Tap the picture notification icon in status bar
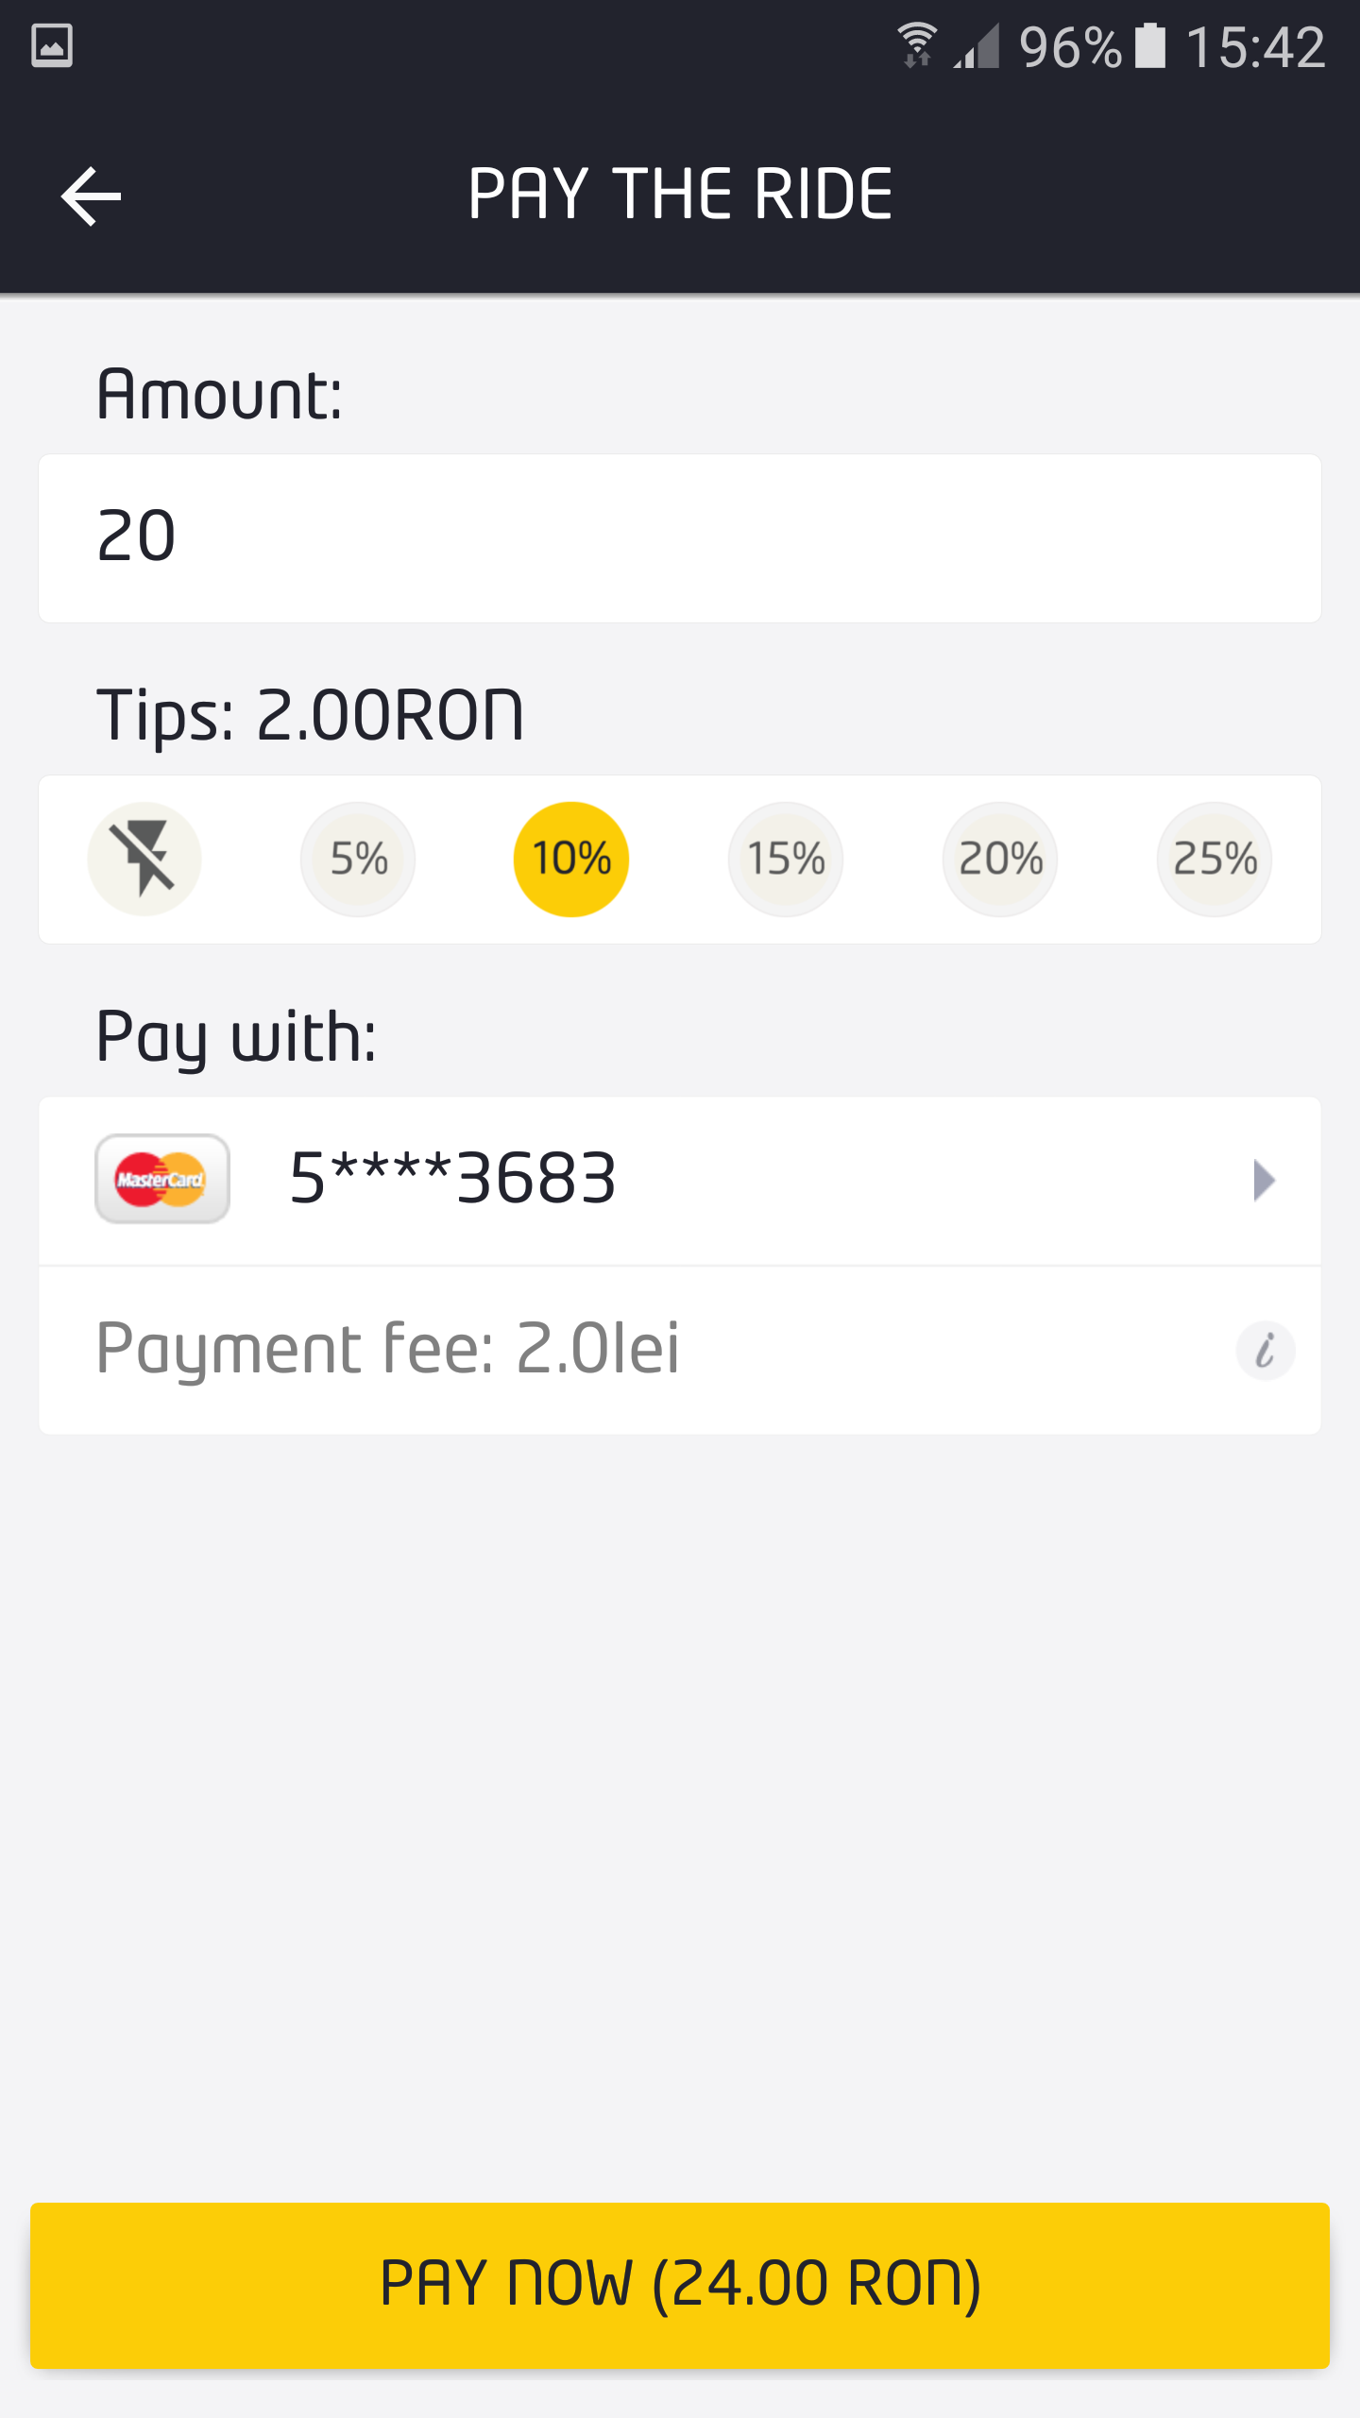 tap(52, 45)
